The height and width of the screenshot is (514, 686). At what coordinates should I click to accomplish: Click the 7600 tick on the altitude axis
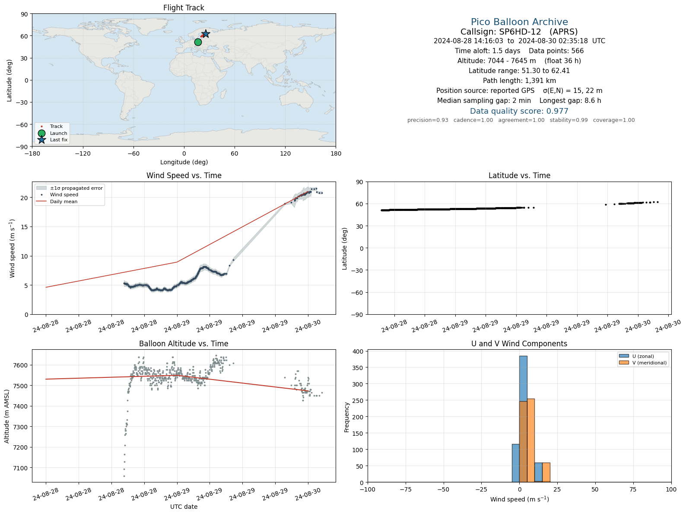point(22,365)
